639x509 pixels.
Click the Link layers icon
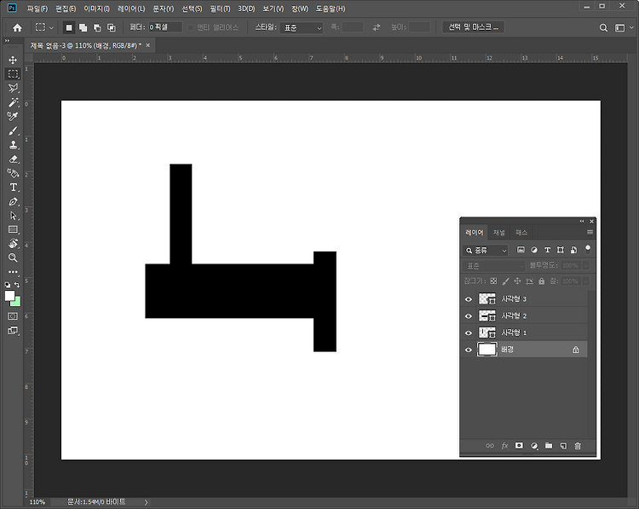pyautogui.click(x=490, y=446)
